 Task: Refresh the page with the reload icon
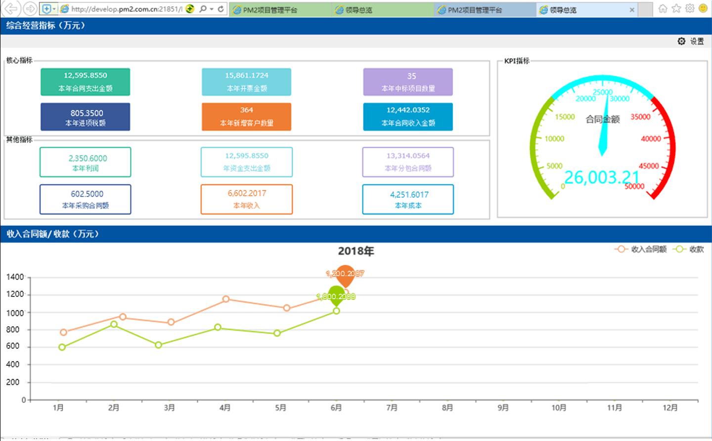click(x=221, y=9)
